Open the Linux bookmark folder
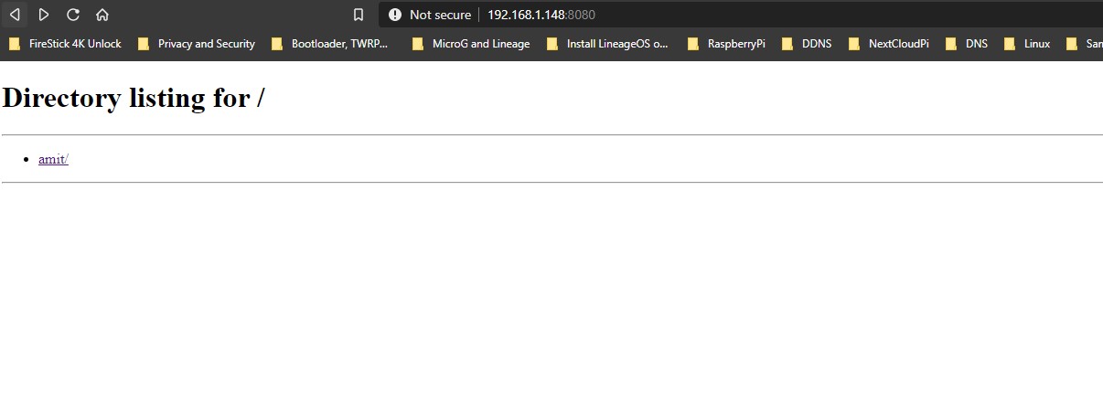The width and height of the screenshot is (1103, 413). (x=1028, y=44)
